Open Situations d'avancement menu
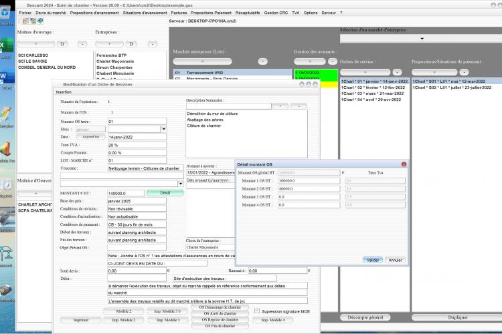 pyautogui.click(x=145, y=13)
